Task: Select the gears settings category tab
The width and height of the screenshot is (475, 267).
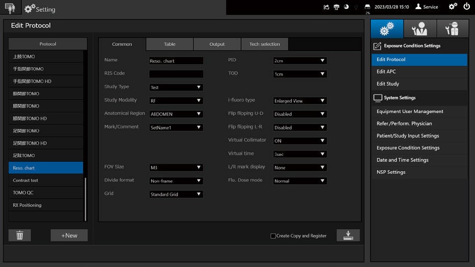Action: 387,29
